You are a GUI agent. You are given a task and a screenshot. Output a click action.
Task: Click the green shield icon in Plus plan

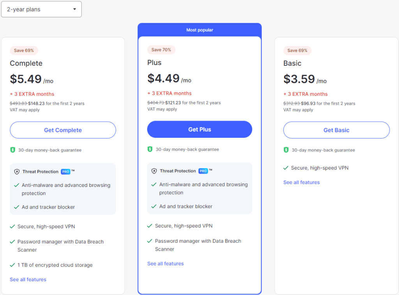pos(150,149)
